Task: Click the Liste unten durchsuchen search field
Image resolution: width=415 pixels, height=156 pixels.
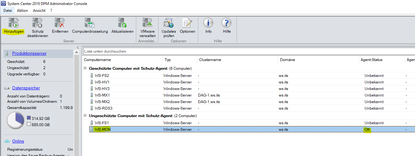Action: click(x=249, y=51)
